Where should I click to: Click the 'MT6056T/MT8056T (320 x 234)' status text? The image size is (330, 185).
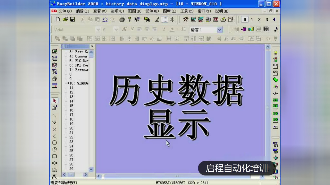pos(182,183)
